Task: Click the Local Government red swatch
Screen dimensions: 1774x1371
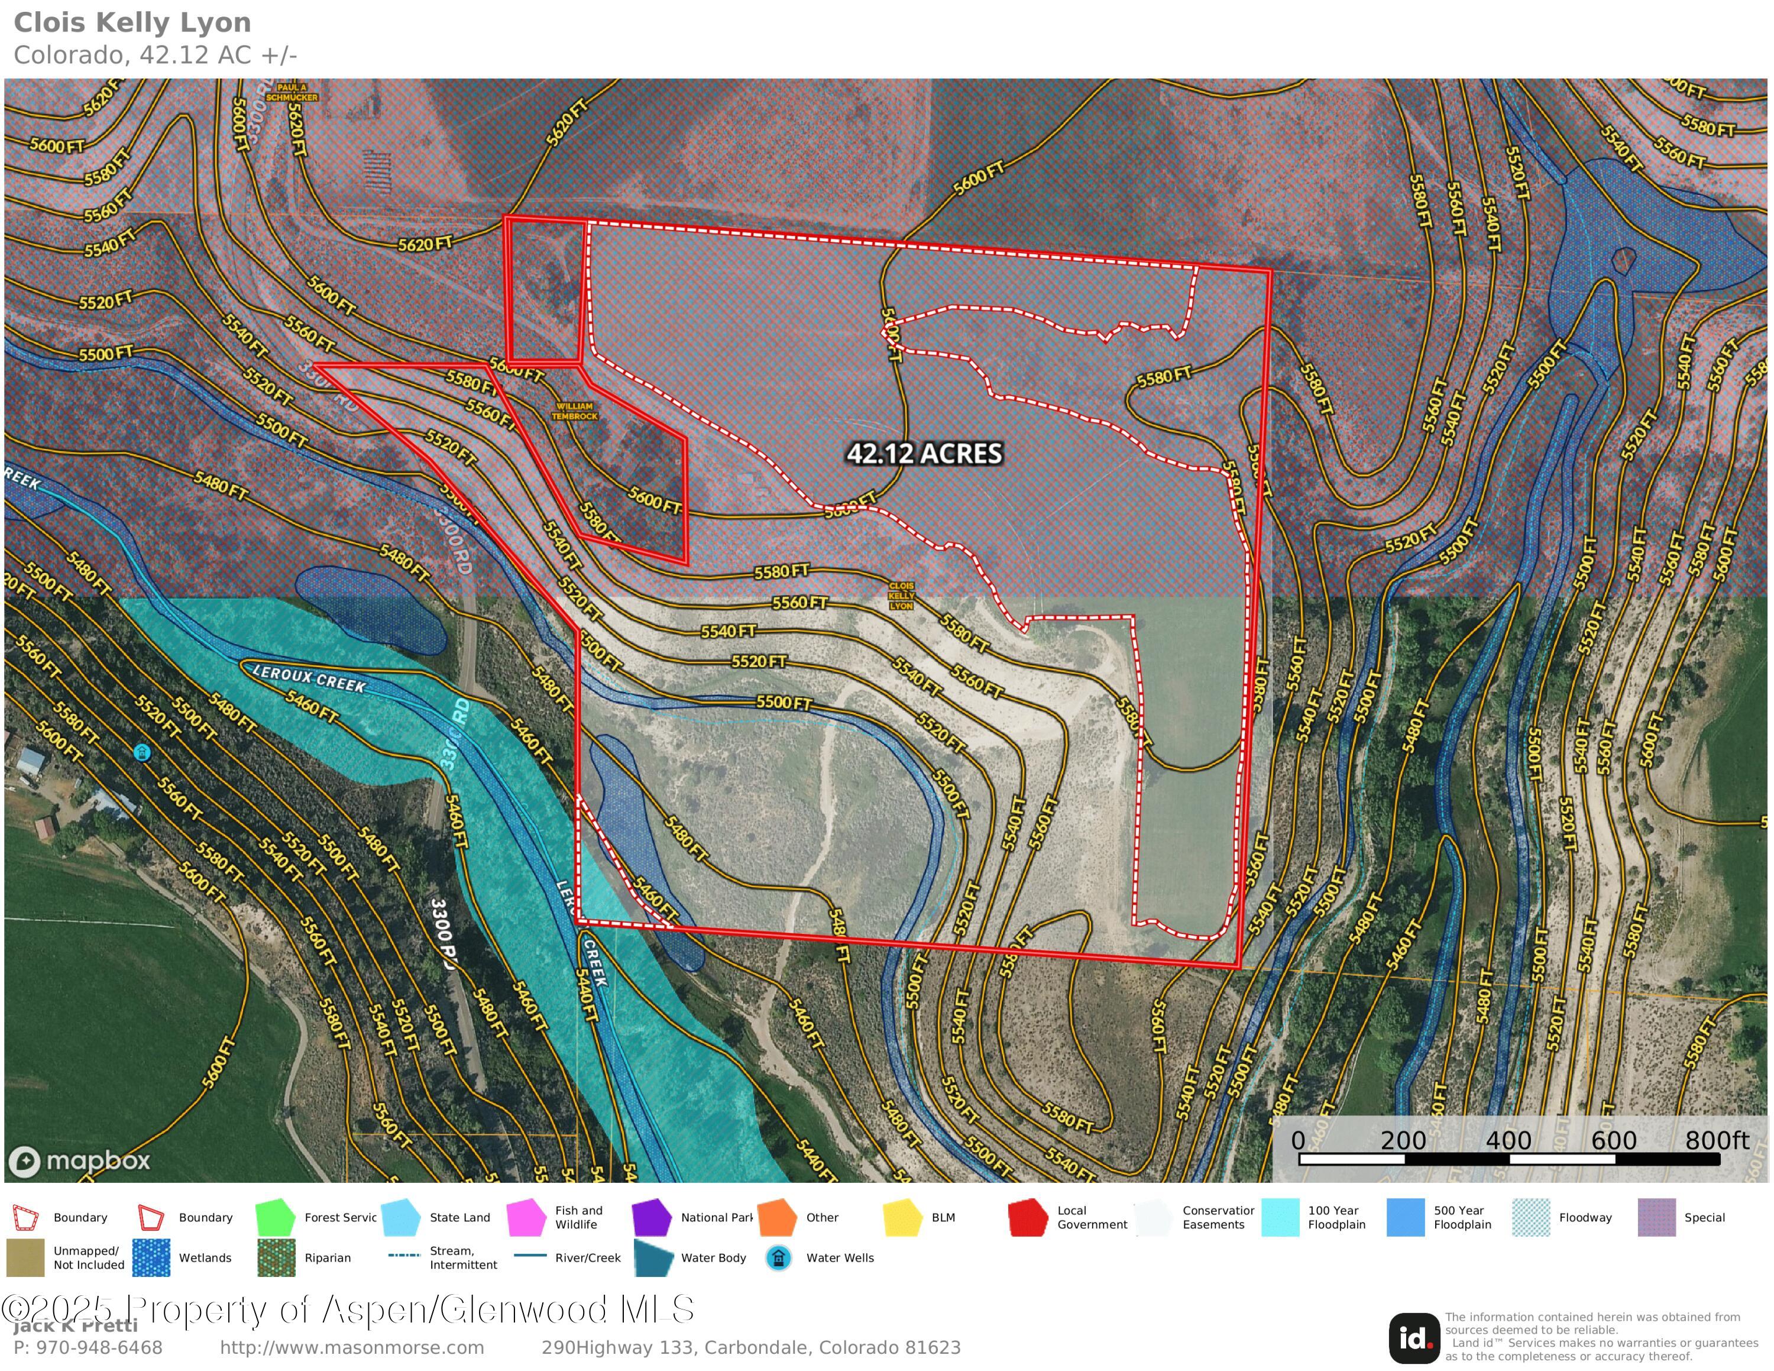Action: pyautogui.click(x=1028, y=1217)
